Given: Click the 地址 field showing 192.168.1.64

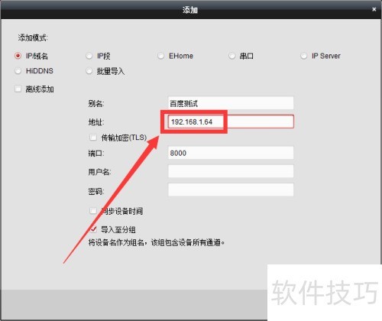Looking at the screenshot, I should (x=231, y=122).
